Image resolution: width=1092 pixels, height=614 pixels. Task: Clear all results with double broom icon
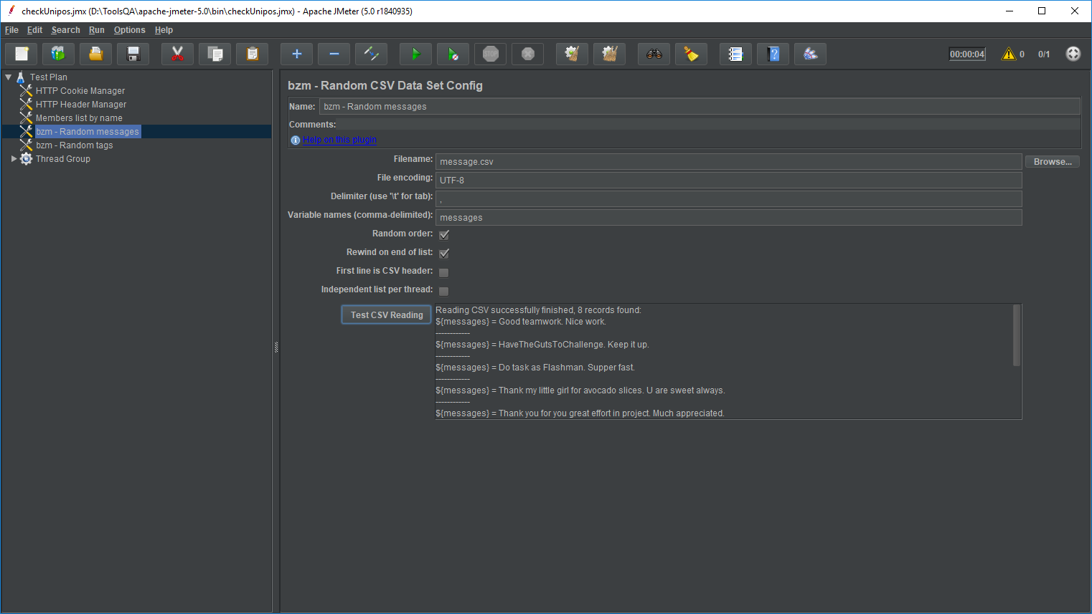(x=610, y=54)
